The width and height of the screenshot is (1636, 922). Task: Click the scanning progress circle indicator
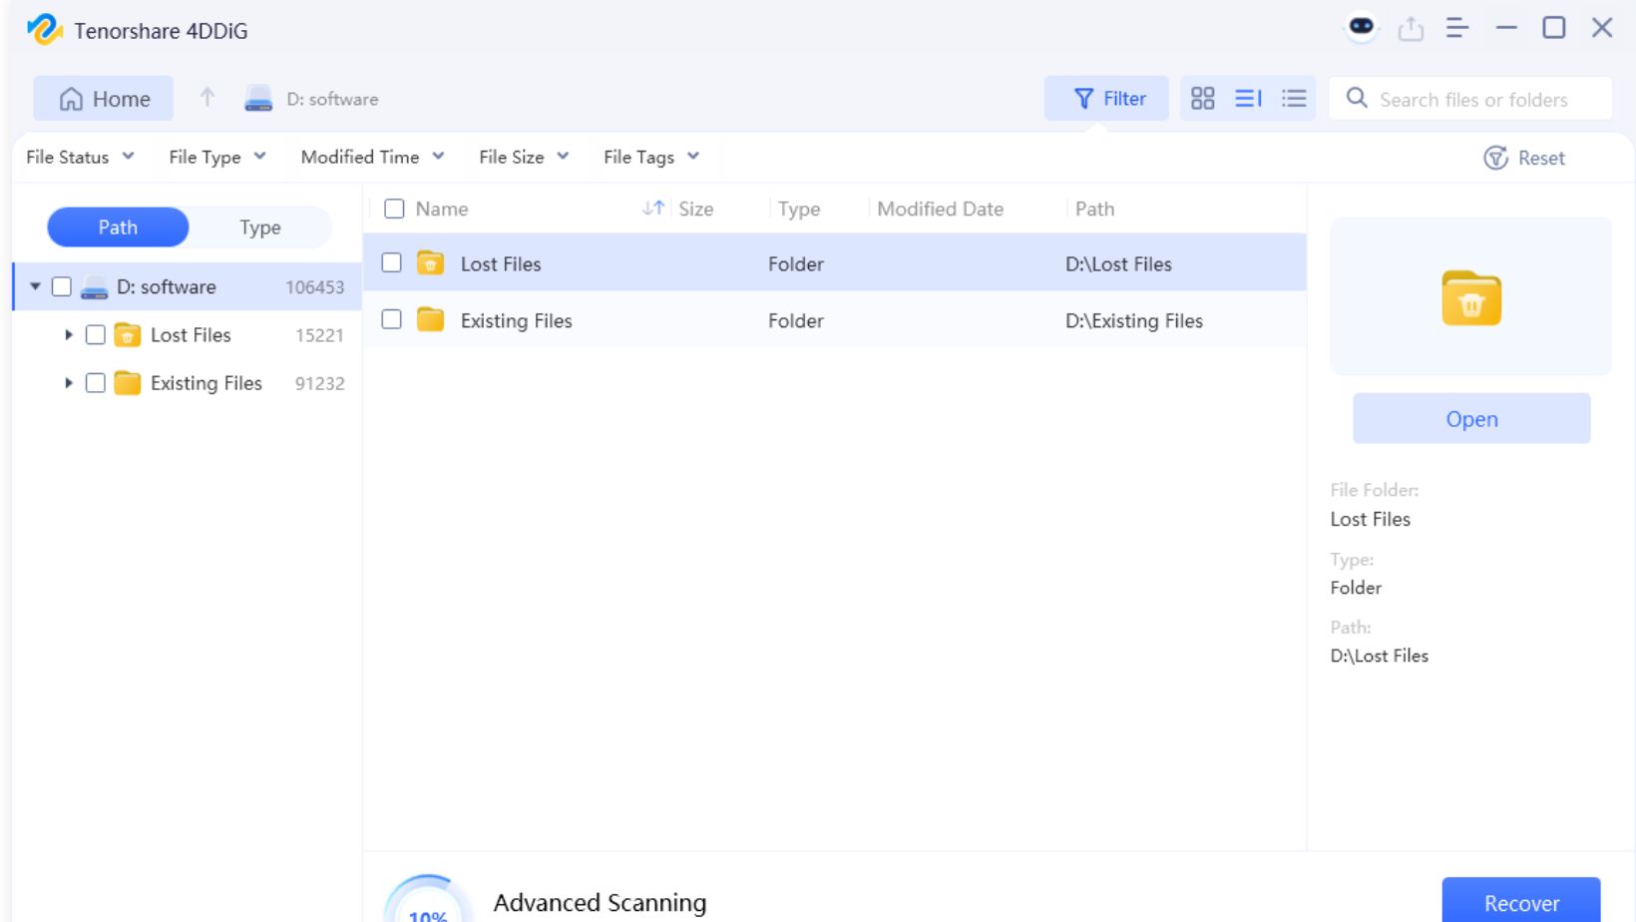pos(428,904)
